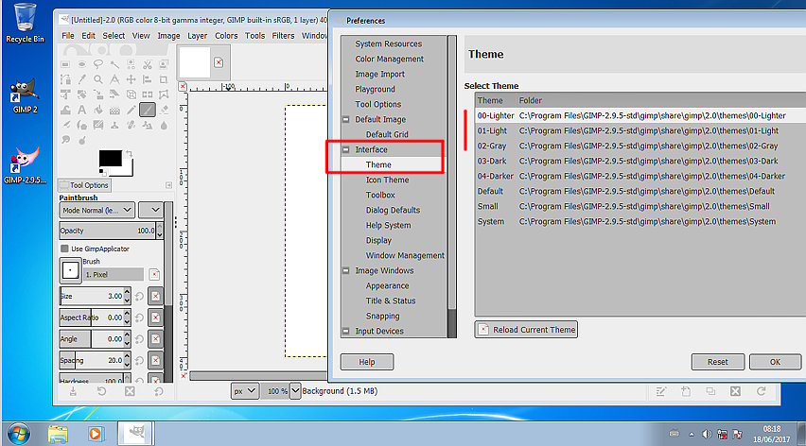
Task: Select the Eraser tool
Action: pos(164,110)
